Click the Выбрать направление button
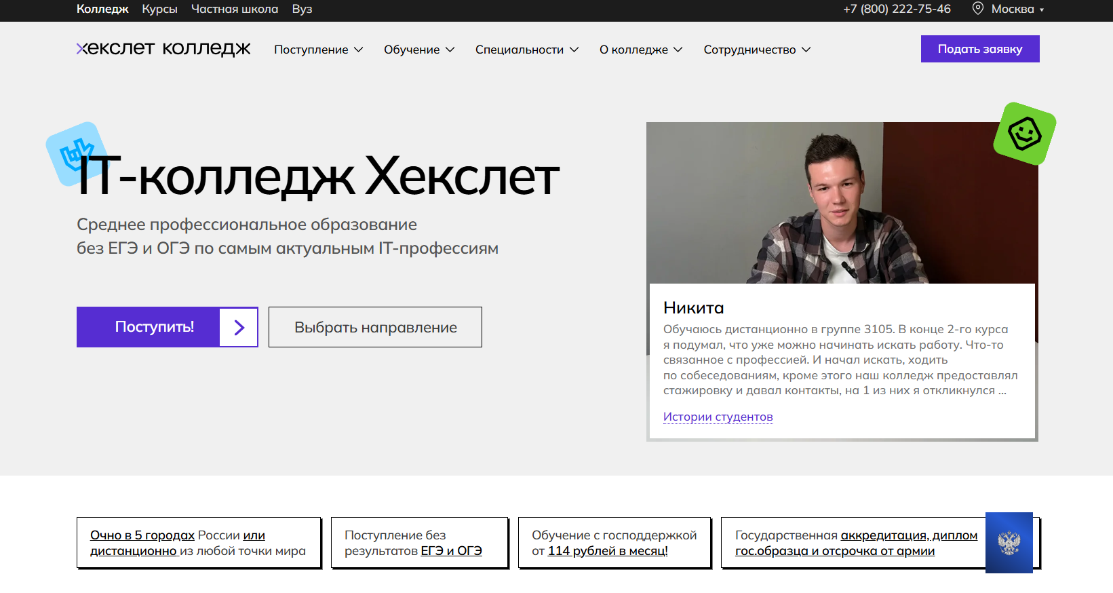The height and width of the screenshot is (593, 1113). pos(375,327)
